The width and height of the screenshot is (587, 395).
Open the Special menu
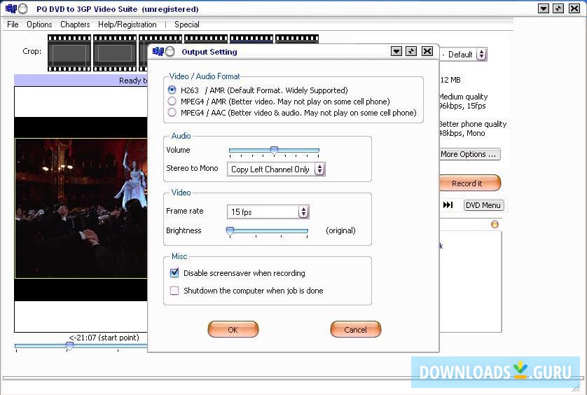187,25
